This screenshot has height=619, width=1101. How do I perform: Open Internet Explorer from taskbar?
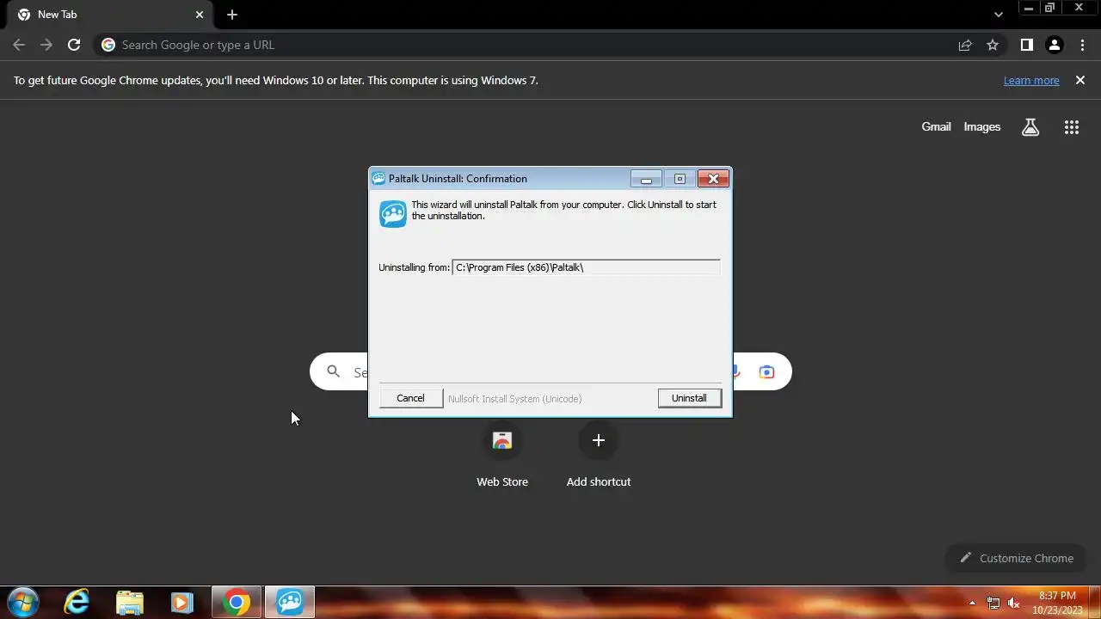77,602
